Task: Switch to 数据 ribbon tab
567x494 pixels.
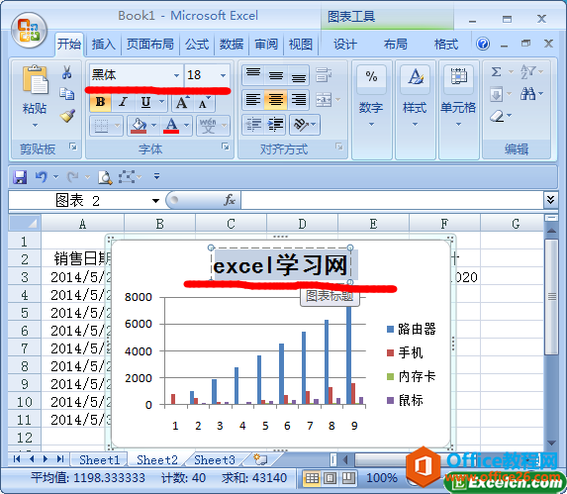Action: (x=232, y=45)
